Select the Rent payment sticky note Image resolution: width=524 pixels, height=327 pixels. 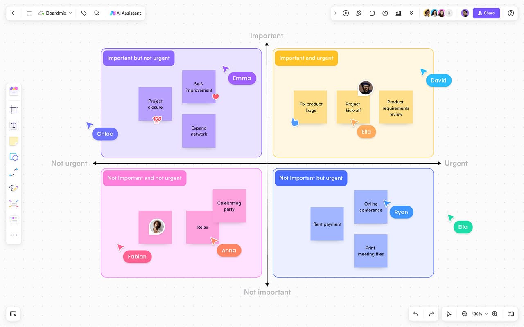click(327, 224)
